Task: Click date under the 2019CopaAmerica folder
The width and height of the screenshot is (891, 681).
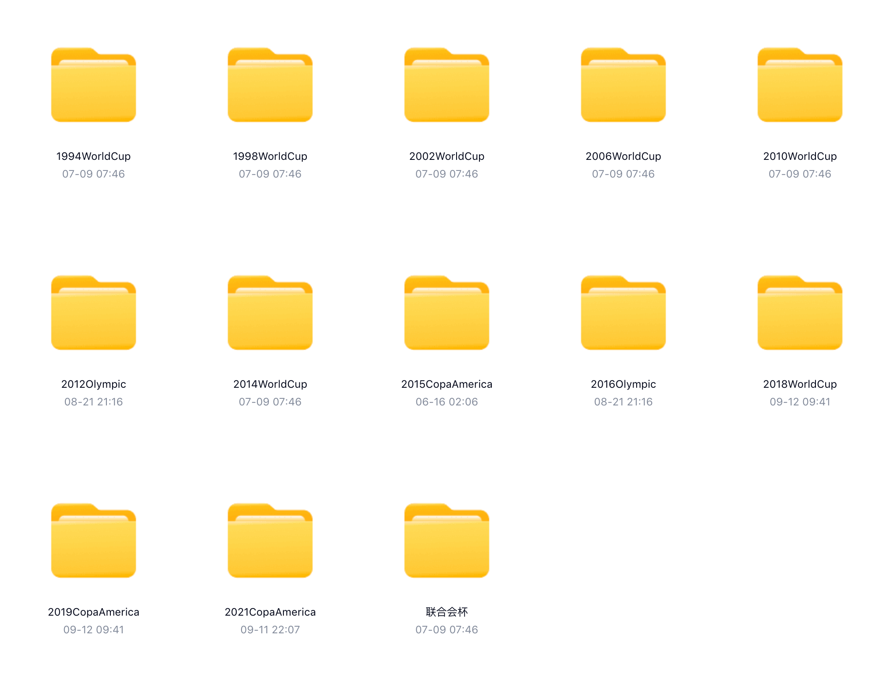Action: tap(94, 630)
